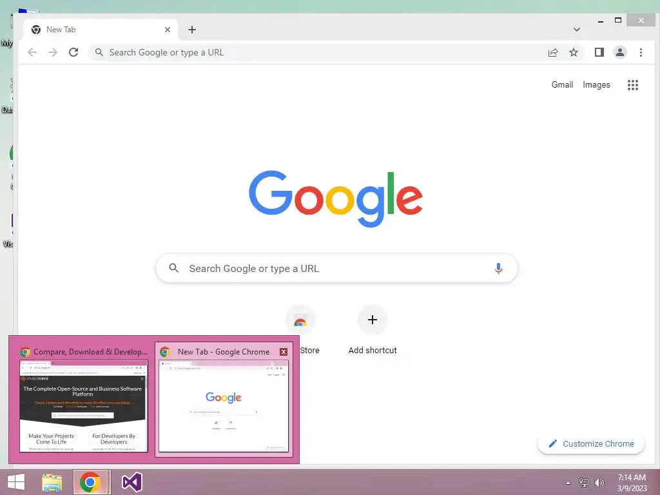Click the Google search input box

(336, 268)
